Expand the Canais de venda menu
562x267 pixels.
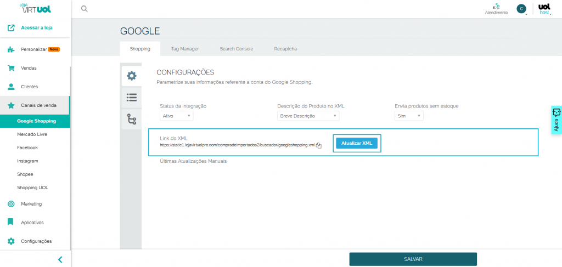(x=35, y=105)
